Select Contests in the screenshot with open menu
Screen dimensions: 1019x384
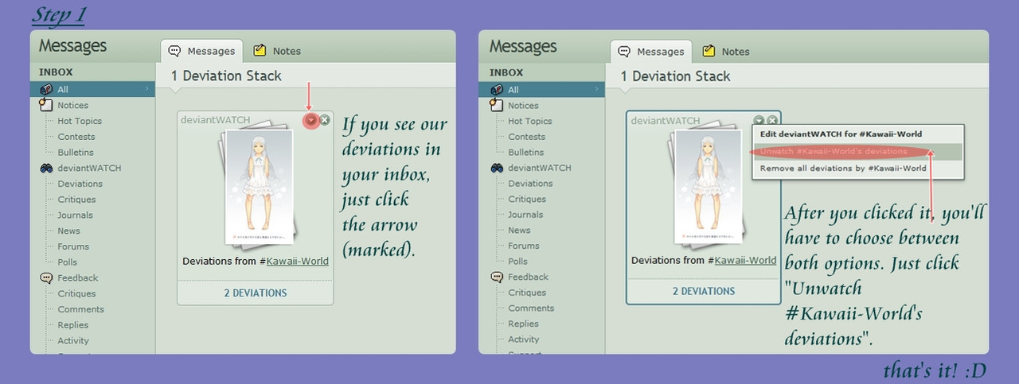coord(527,137)
